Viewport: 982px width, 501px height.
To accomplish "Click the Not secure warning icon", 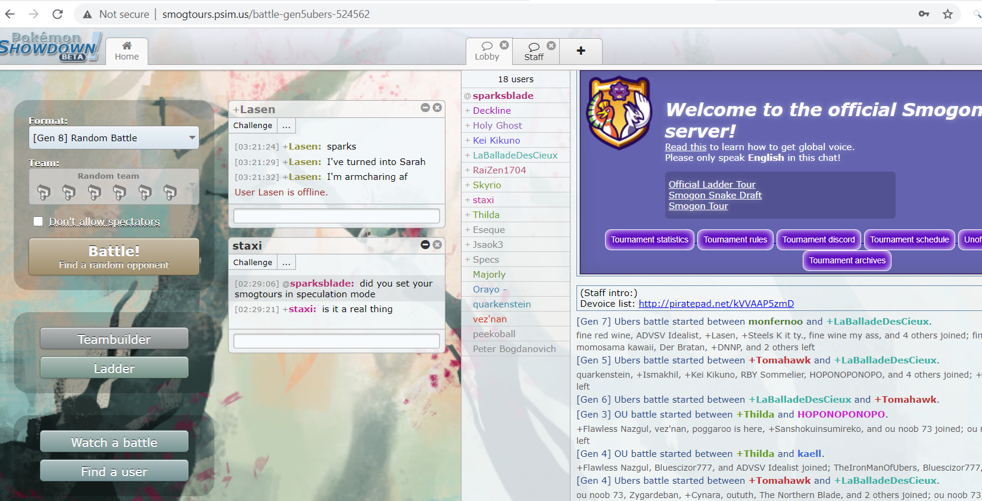I will click(88, 14).
